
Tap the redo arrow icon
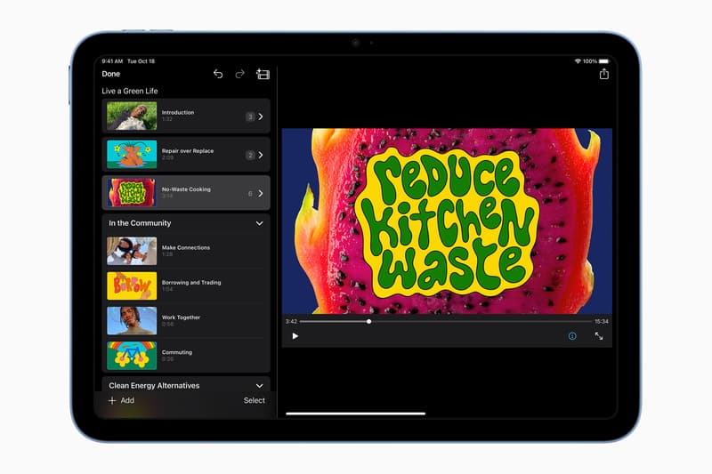239,75
